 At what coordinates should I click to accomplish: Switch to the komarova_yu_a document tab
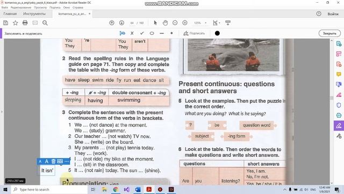[x=72, y=14]
